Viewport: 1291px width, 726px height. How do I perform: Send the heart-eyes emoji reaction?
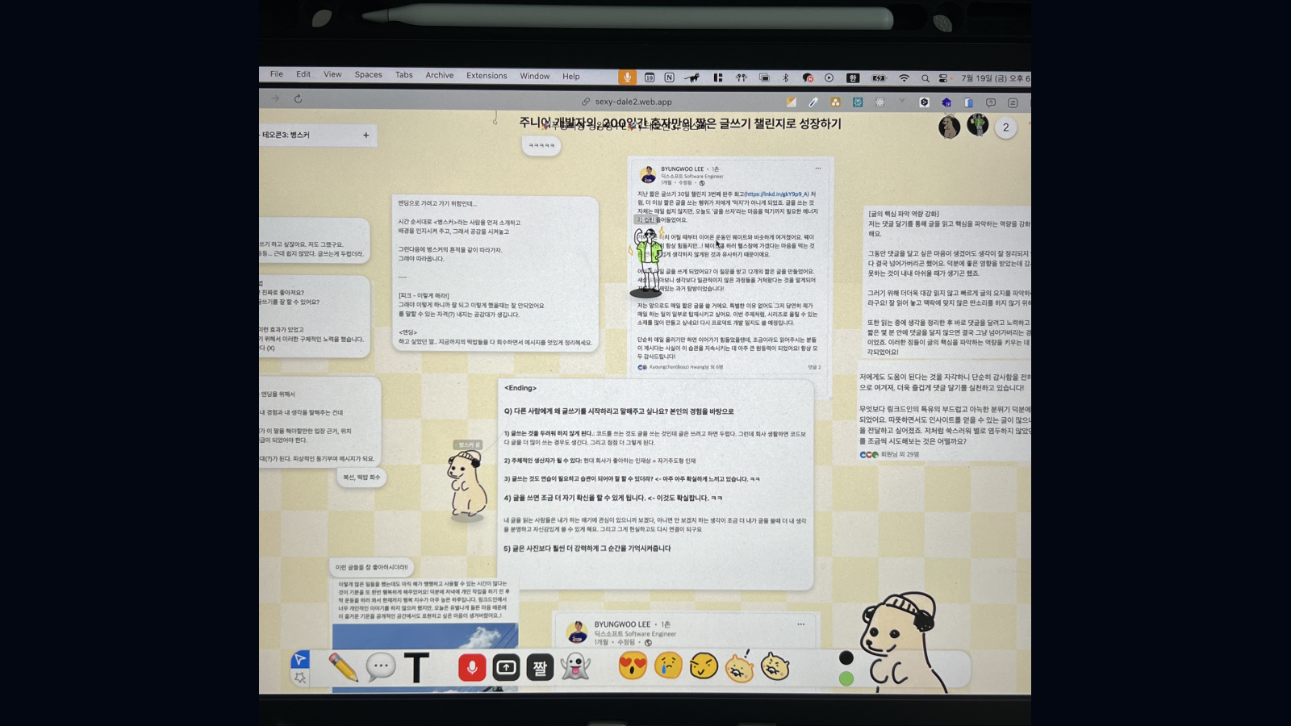click(x=633, y=666)
